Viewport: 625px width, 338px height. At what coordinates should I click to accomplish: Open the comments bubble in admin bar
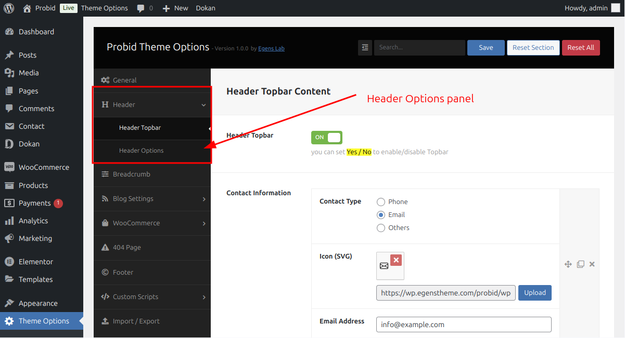click(141, 8)
